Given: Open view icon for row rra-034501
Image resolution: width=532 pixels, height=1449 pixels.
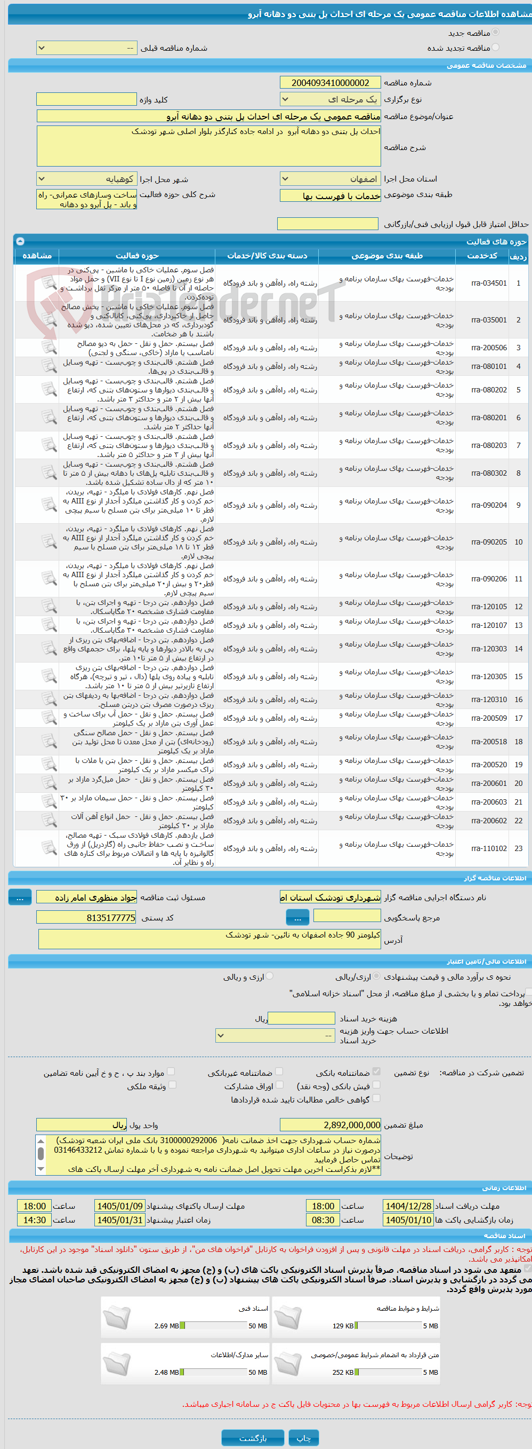Looking at the screenshot, I should 50,283.
